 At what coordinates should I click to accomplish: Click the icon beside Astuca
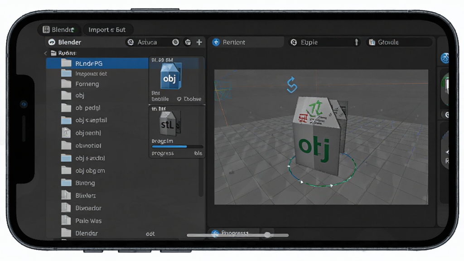tap(130, 42)
